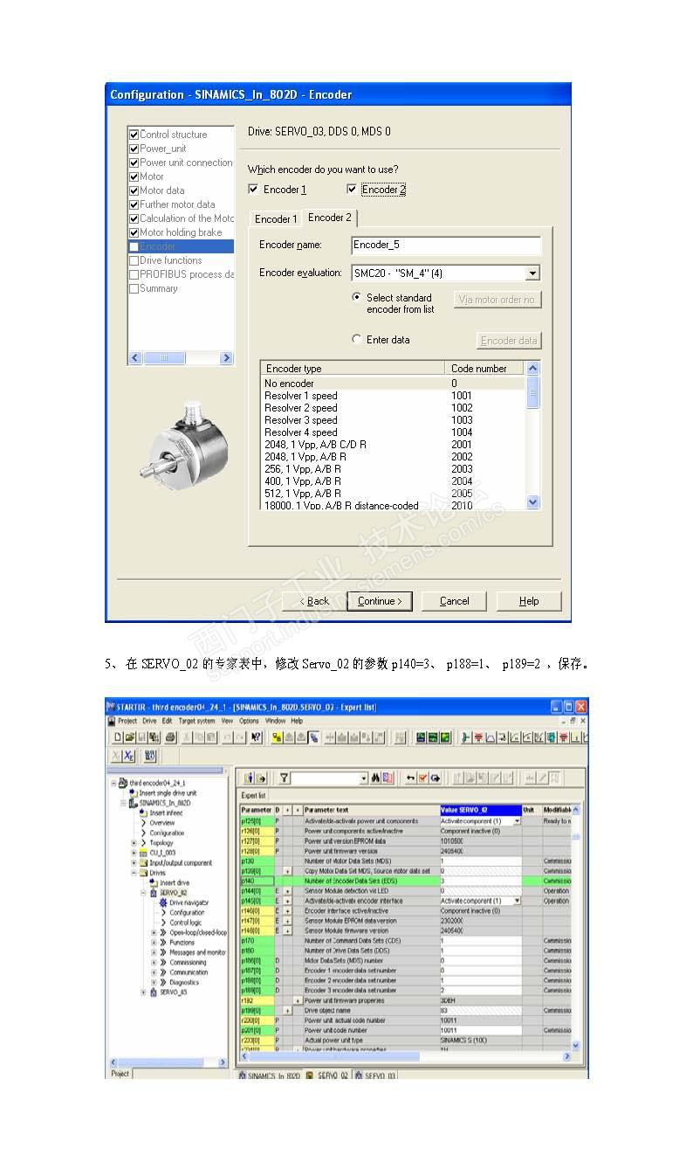Viewport: 693px width, 1155px height.
Task: Click the binoculars search icon in expert list
Action: point(375,778)
